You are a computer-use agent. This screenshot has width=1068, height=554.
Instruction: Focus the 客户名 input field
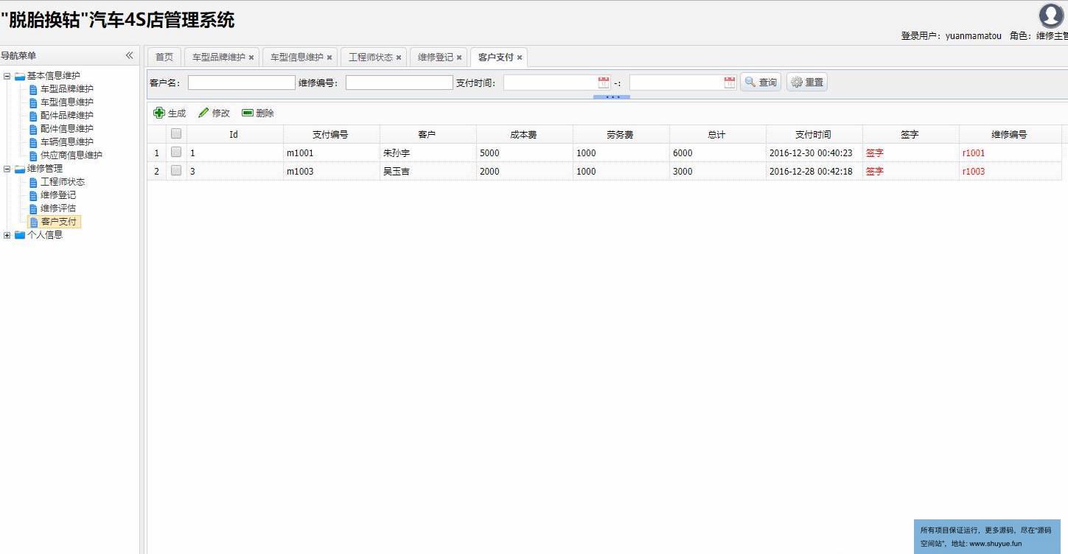point(242,83)
